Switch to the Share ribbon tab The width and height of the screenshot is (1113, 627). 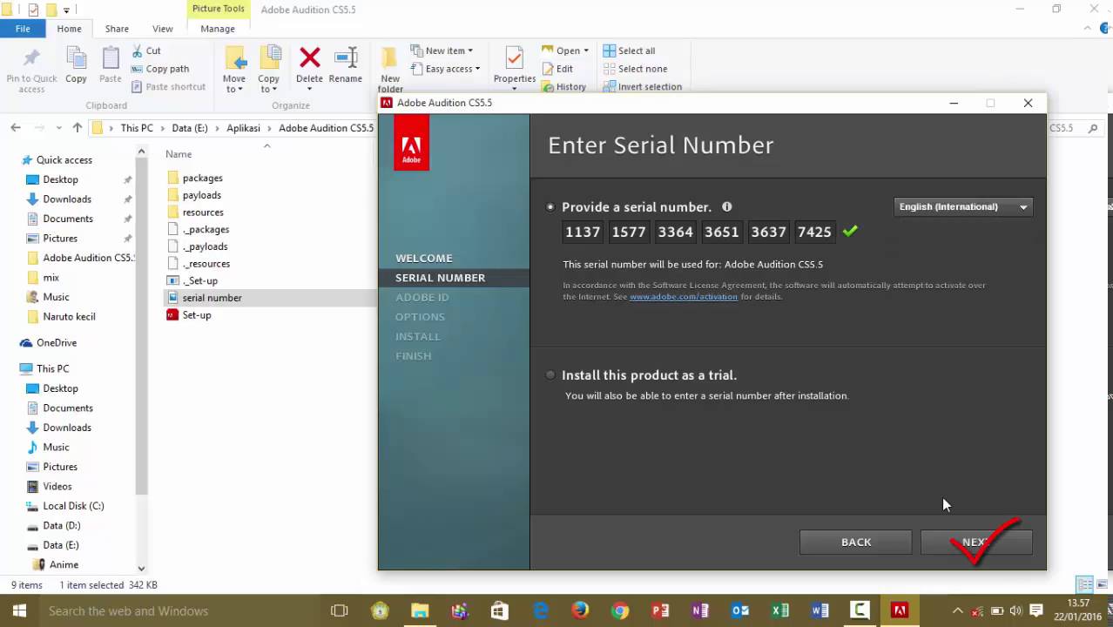[x=117, y=29]
